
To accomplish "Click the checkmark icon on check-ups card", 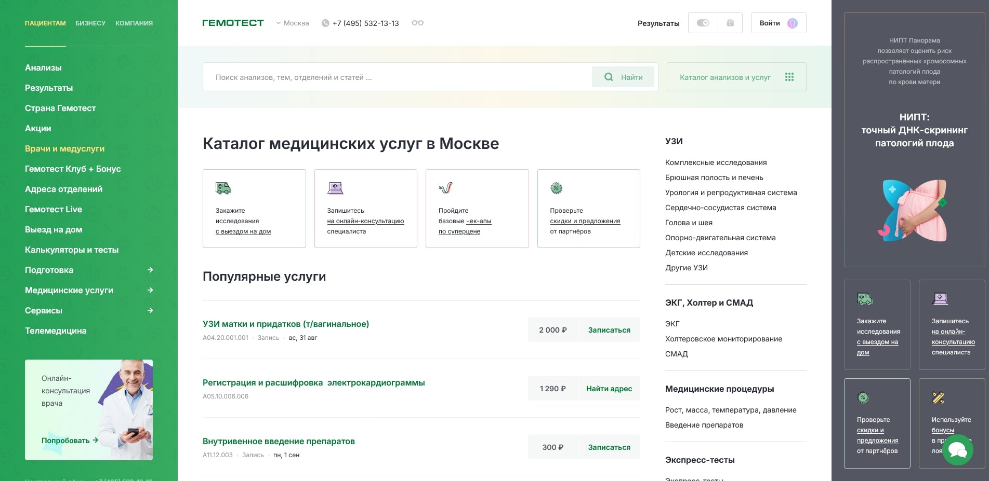I will 445,188.
